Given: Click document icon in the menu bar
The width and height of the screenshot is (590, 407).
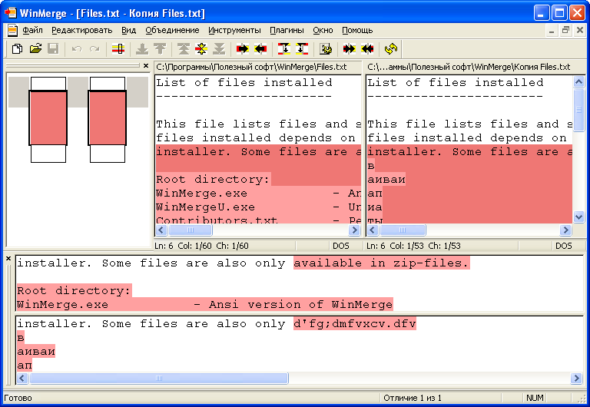Looking at the screenshot, I should click(x=12, y=30).
